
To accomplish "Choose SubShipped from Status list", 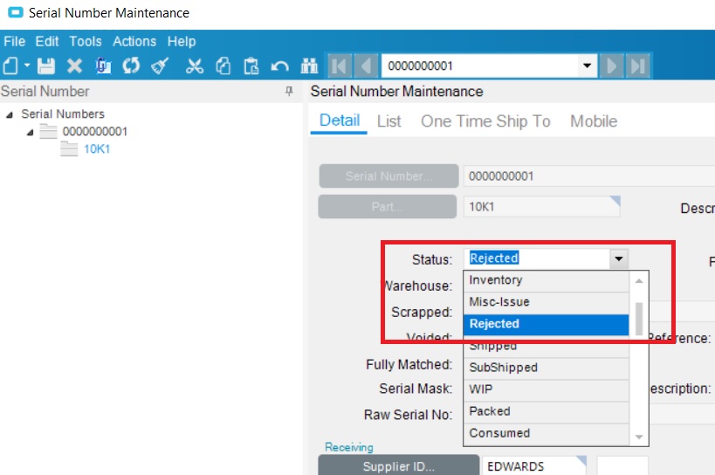I will [x=547, y=368].
